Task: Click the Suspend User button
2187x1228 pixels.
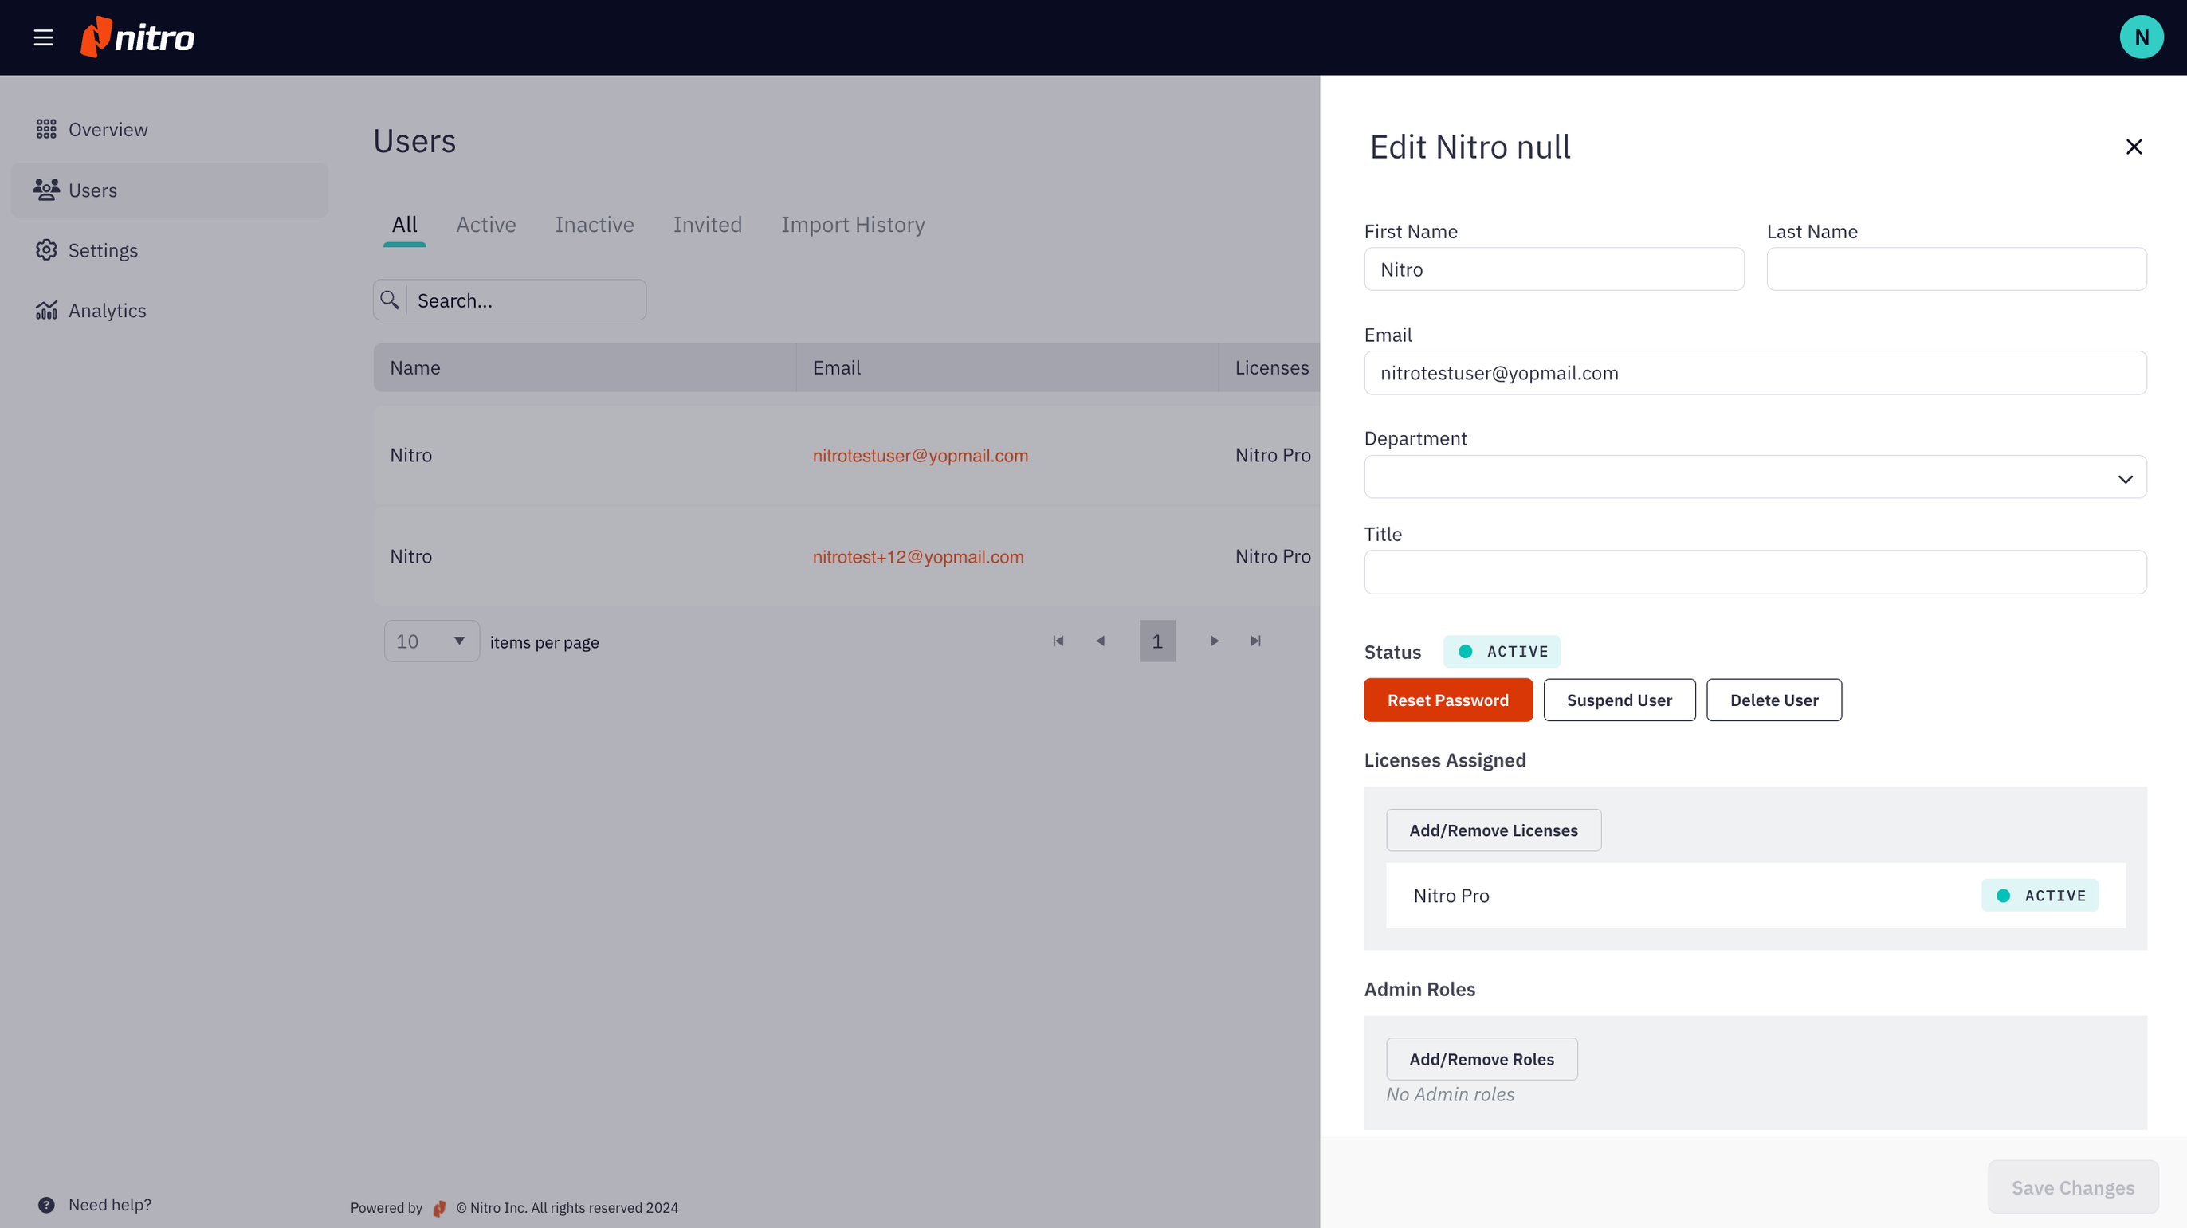Action: tap(1619, 700)
